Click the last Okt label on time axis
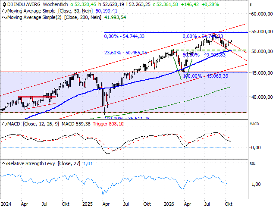The width and height of the screenshot is (276, 207). pos(229,204)
